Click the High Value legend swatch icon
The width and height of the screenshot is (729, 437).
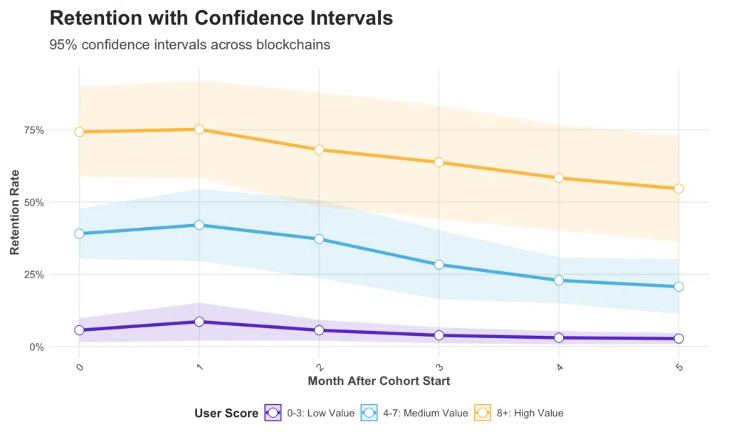click(x=483, y=413)
